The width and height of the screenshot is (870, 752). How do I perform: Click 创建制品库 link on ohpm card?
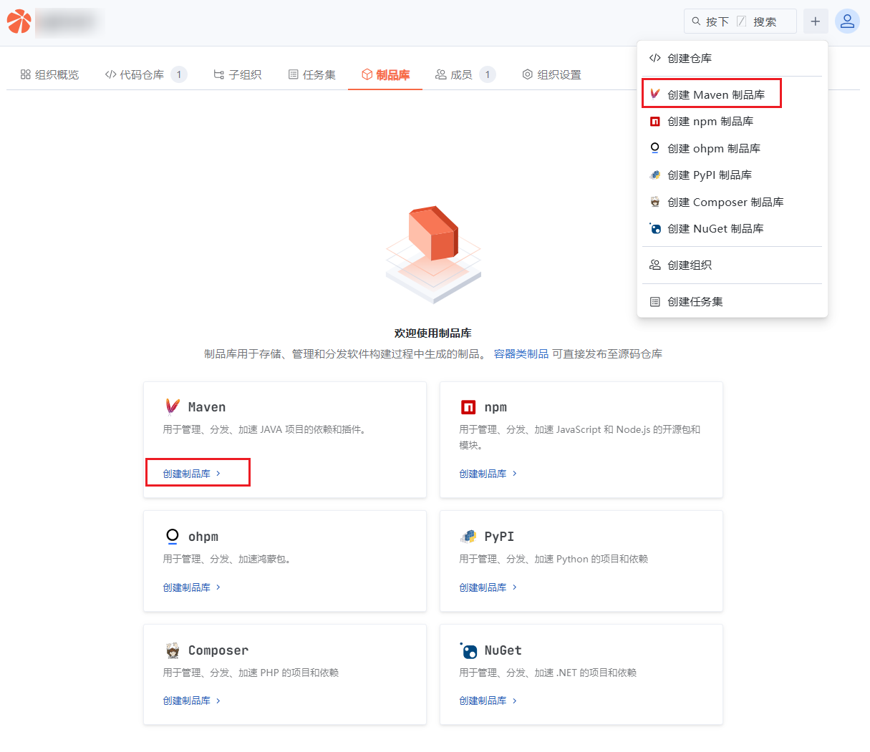coord(192,587)
